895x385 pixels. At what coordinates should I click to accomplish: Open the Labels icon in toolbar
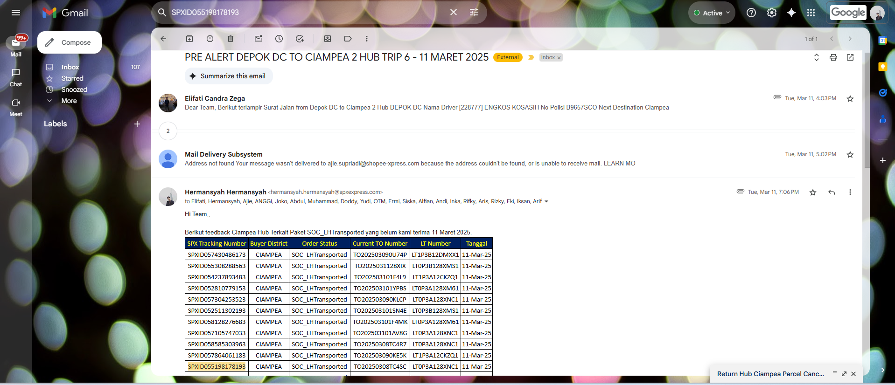[348, 39]
